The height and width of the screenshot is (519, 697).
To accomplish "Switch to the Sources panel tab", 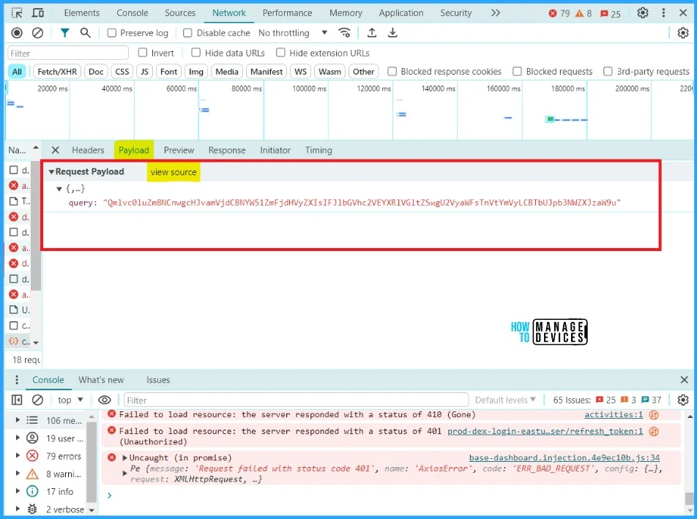I will click(x=180, y=13).
